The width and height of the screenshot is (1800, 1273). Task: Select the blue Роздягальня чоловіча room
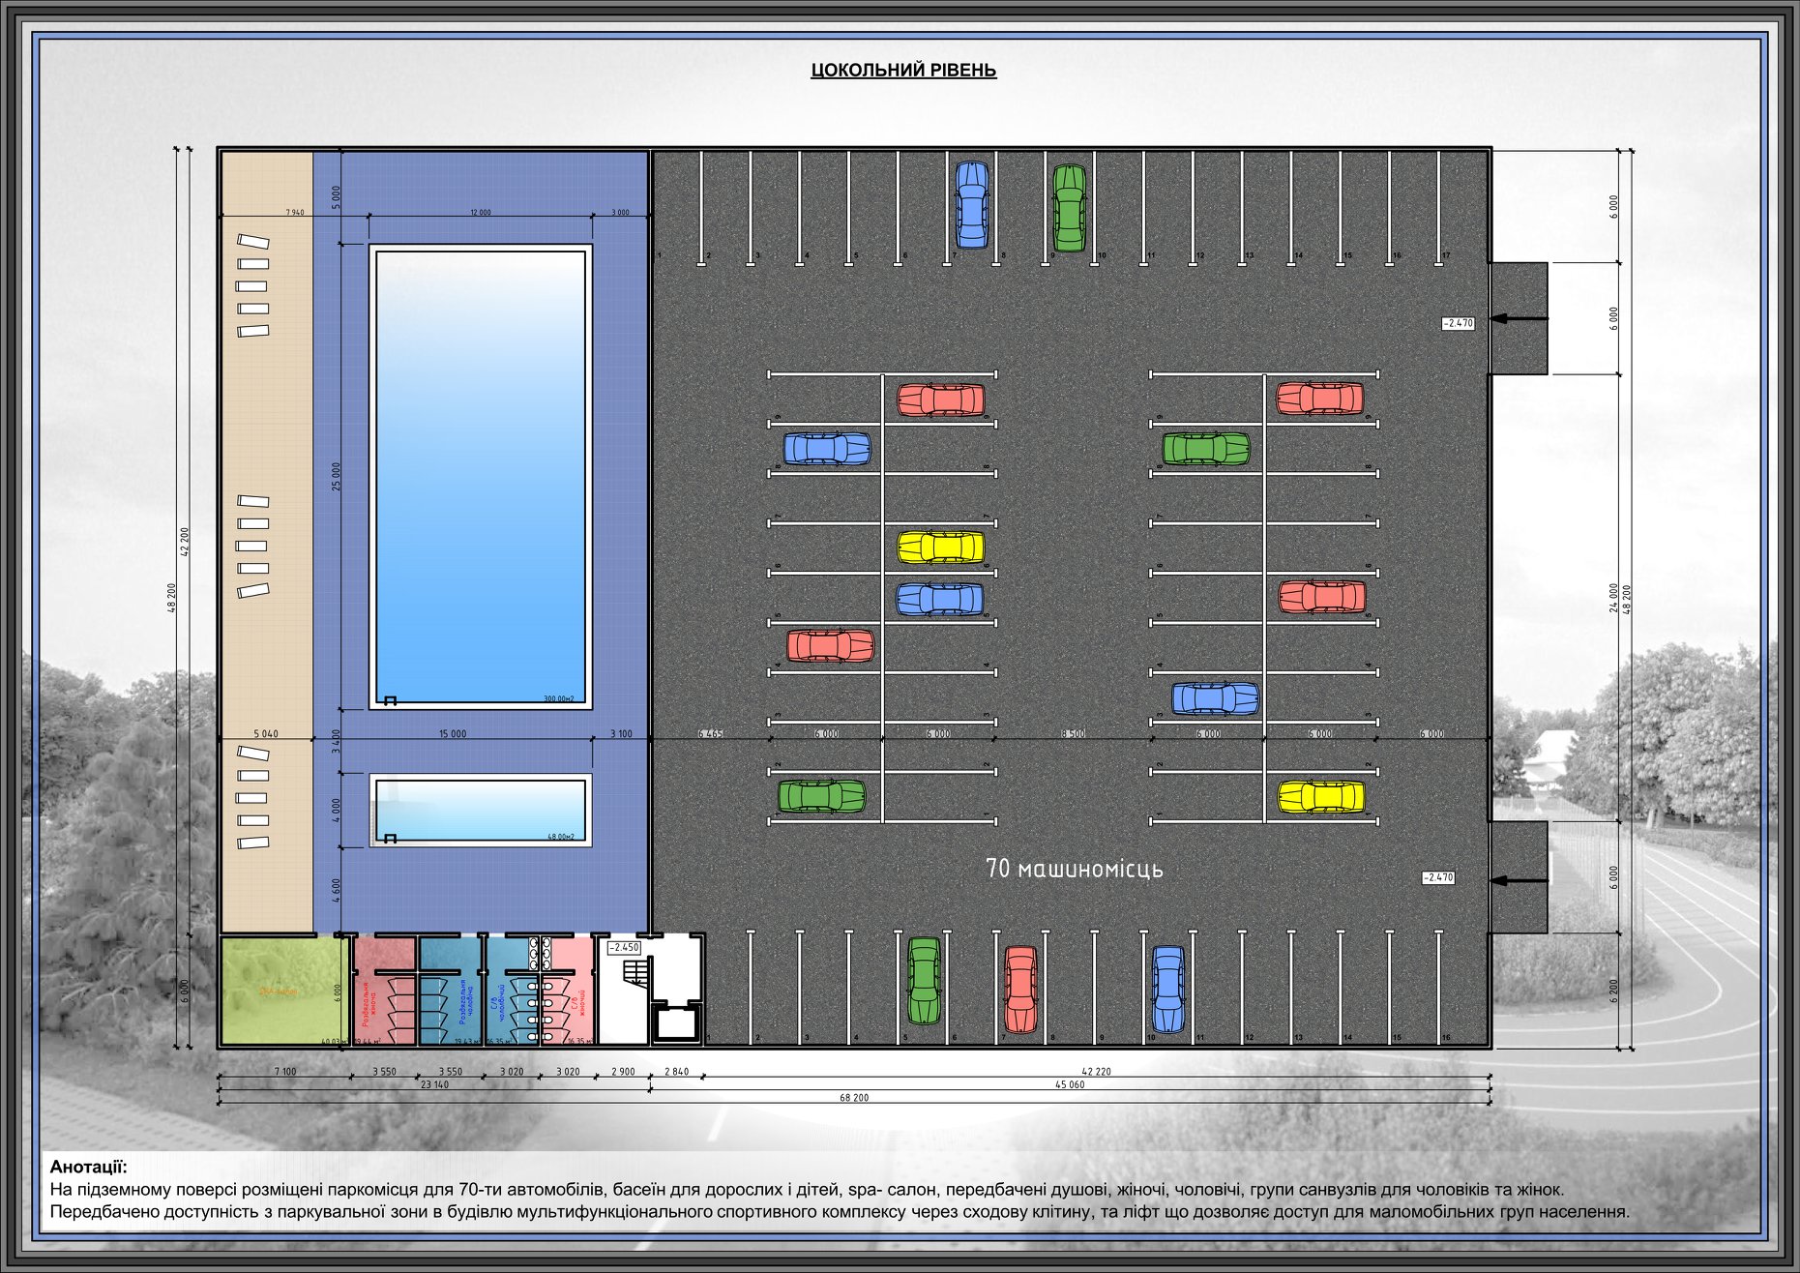450,991
